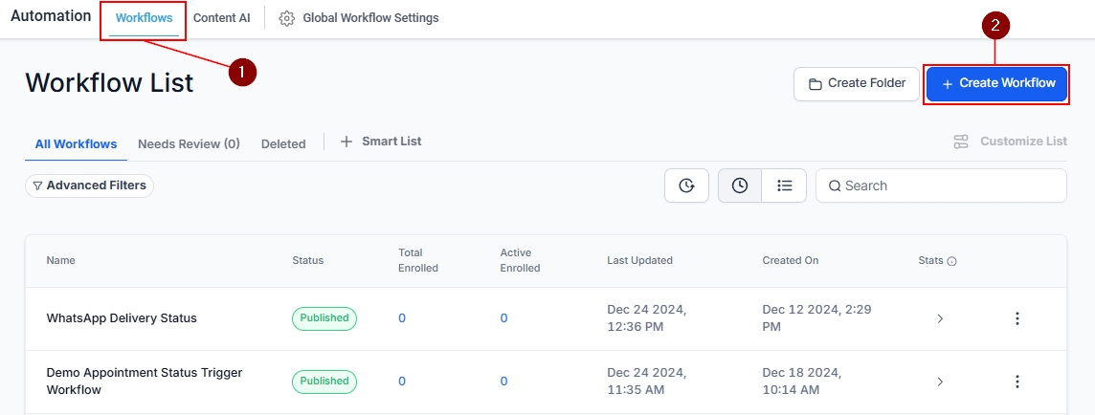
Task: Expand stats chevron for WhatsApp Delivery Status
Action: (x=940, y=318)
